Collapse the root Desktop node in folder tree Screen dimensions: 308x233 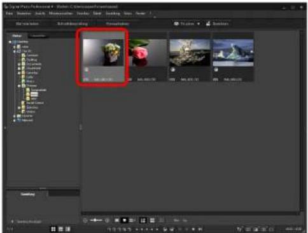[10, 42]
